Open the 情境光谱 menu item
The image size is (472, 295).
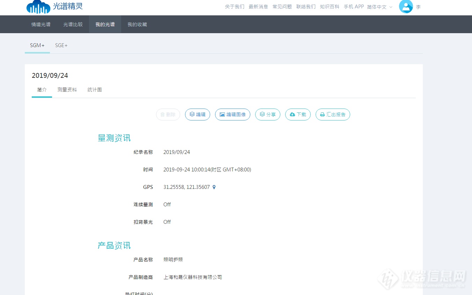(x=41, y=24)
